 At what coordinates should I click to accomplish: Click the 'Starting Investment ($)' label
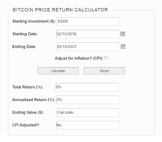(34, 21)
